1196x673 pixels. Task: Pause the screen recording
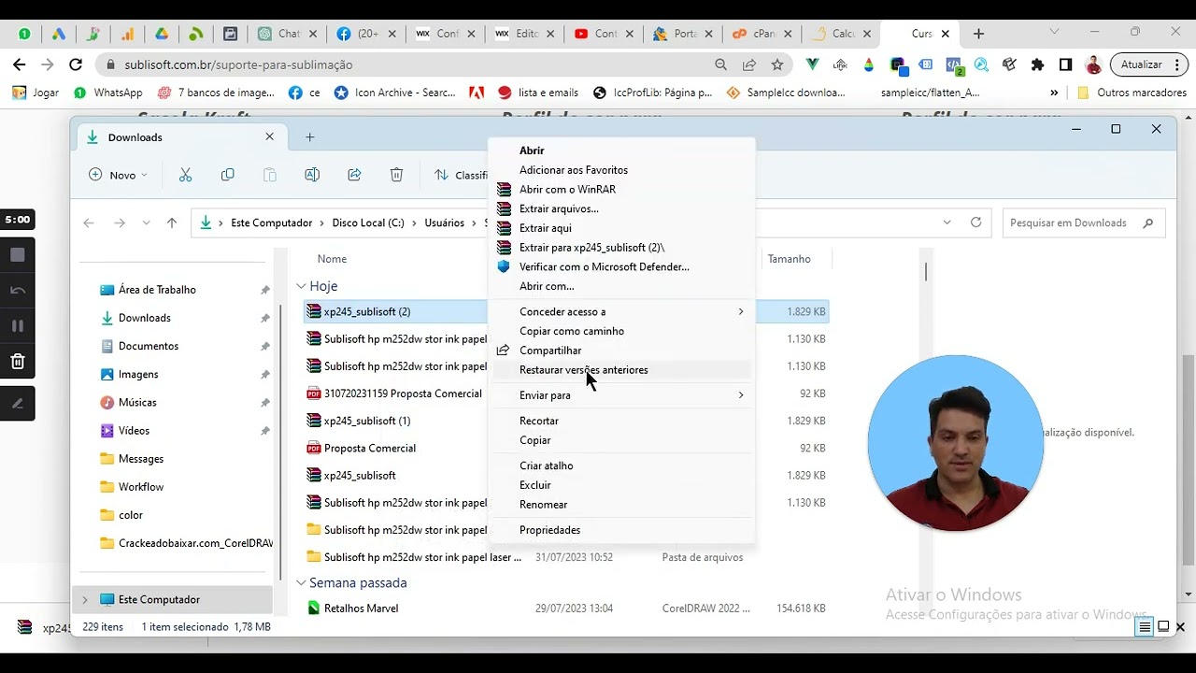pyautogui.click(x=18, y=325)
